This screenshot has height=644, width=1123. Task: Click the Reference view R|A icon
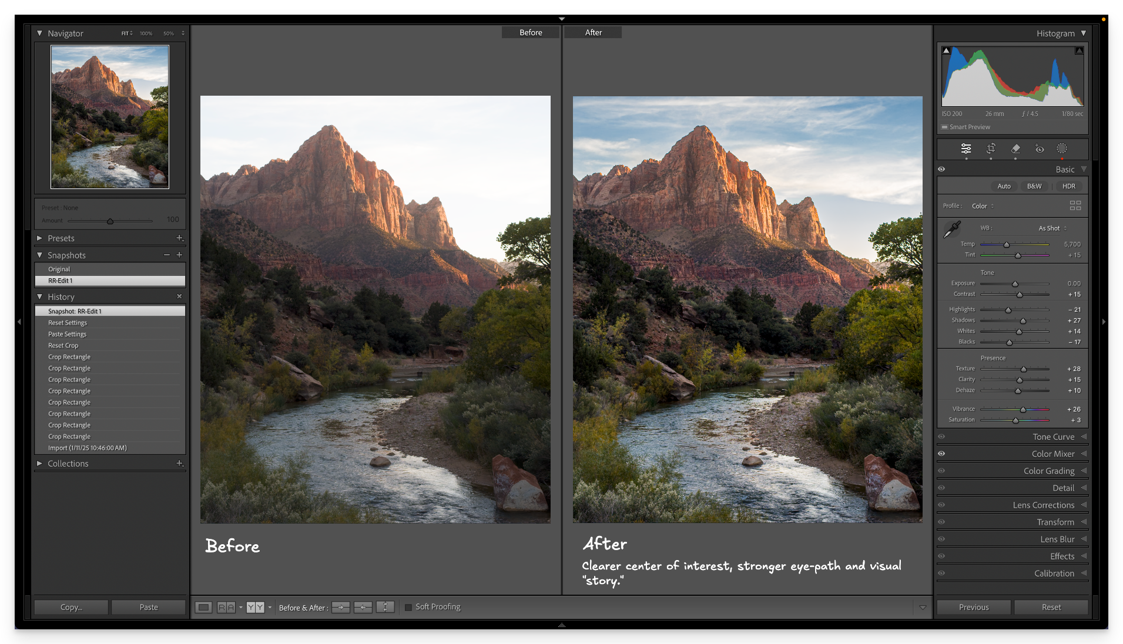point(226,608)
